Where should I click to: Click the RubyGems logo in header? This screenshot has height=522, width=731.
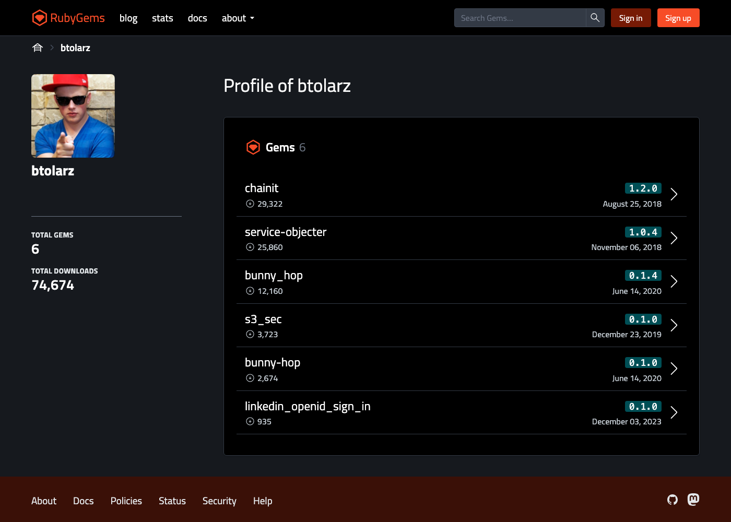tap(68, 18)
